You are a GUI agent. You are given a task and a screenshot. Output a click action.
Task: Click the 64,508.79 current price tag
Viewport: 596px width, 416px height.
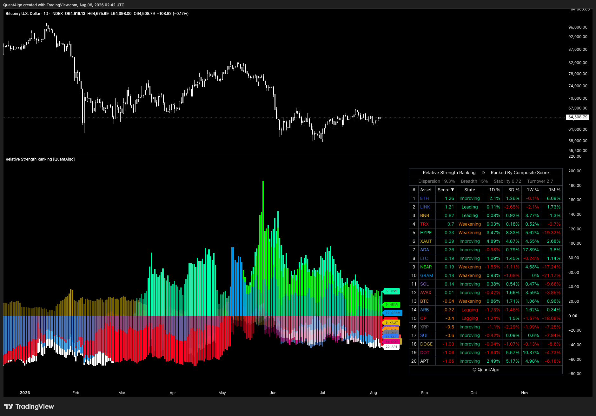click(578, 117)
